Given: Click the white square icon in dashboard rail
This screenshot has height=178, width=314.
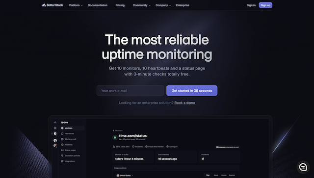Looking at the screenshot, I should pyautogui.click(x=55, y=133).
